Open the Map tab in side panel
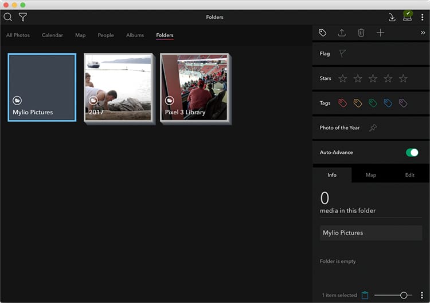Screen dimensions: 430x303 pyautogui.click(x=371, y=175)
